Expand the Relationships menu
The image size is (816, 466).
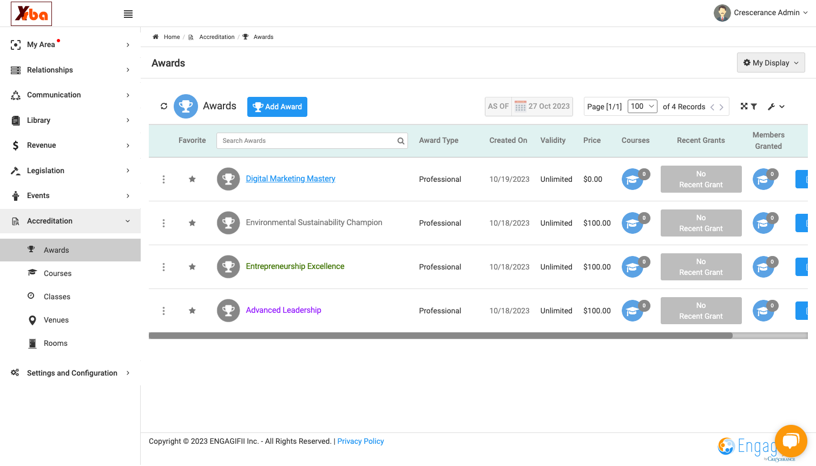[70, 70]
